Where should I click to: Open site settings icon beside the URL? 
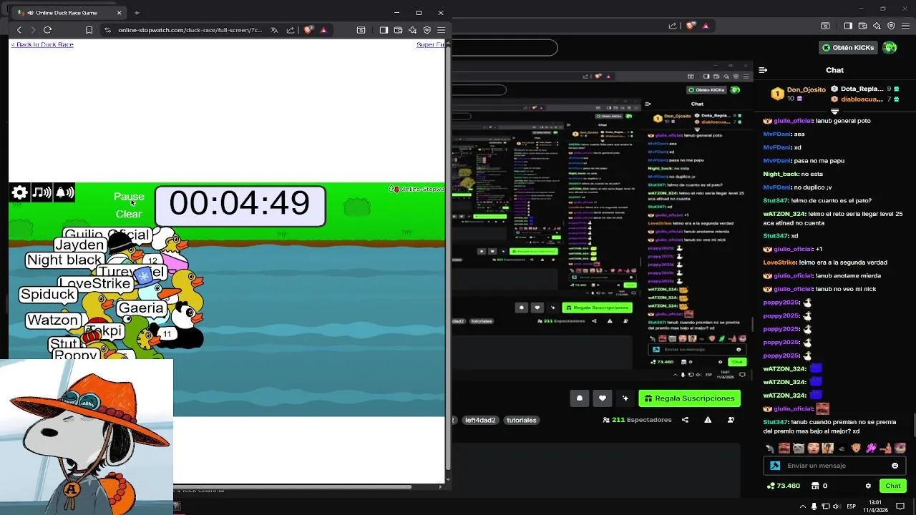point(107,30)
